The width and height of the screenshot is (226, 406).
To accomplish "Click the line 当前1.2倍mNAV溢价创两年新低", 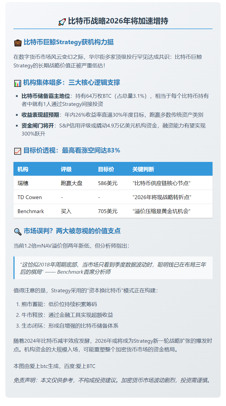I will click(x=71, y=246).
